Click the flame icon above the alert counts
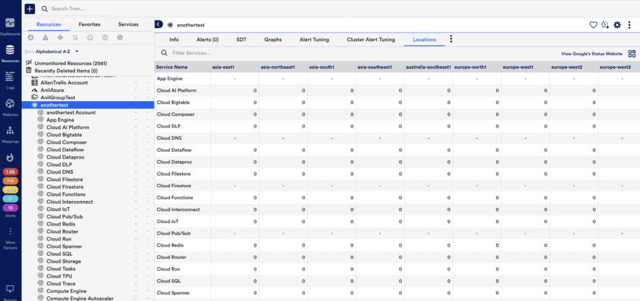640x301 pixels. [10, 157]
